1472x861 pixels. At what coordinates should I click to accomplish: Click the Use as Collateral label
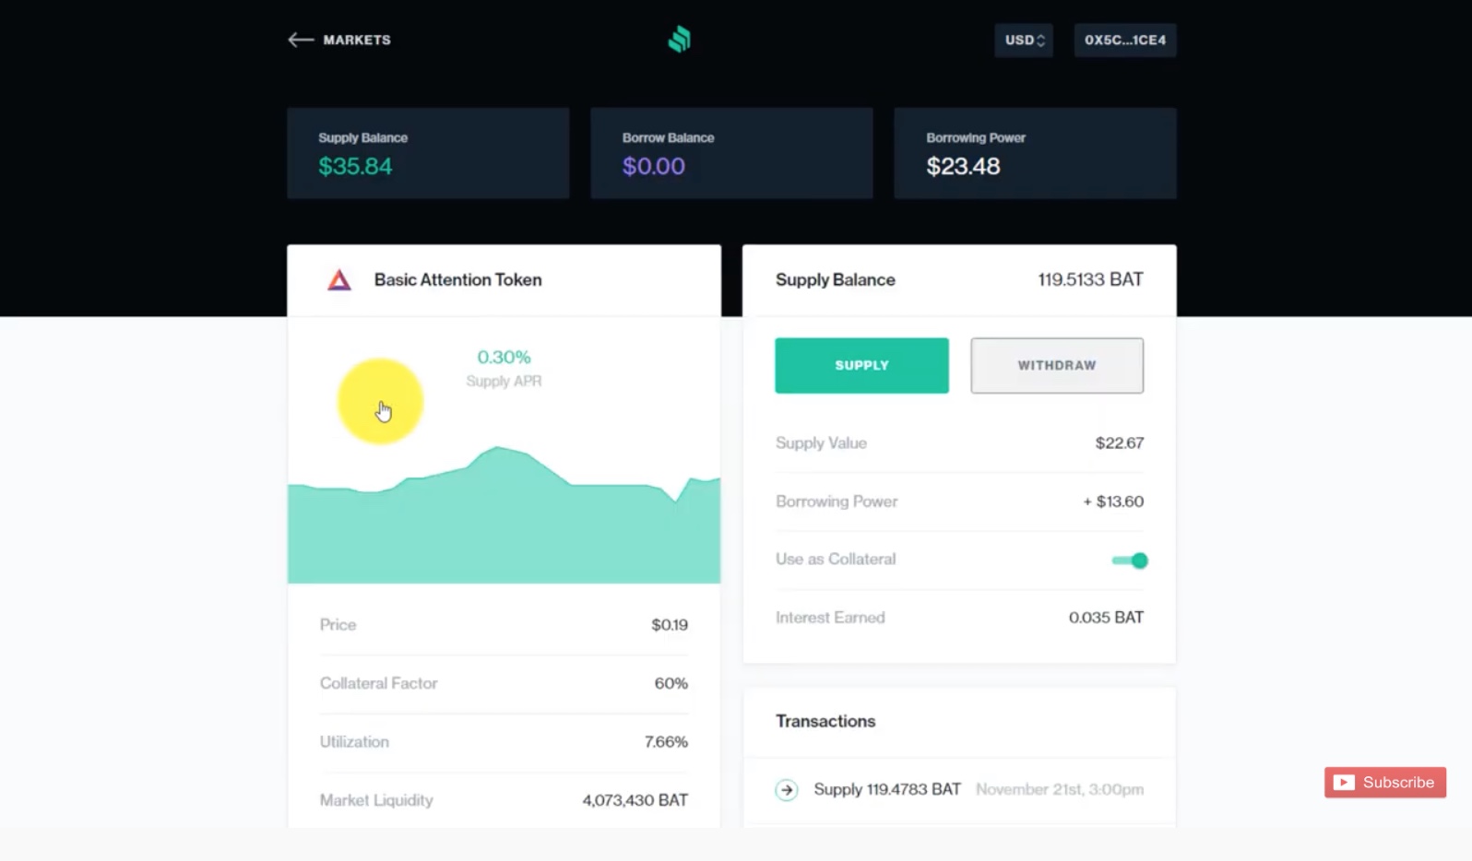[x=836, y=560]
